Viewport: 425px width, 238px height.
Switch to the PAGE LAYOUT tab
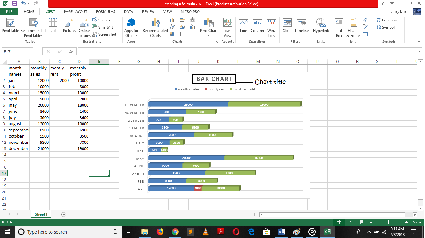pyautogui.click(x=75, y=12)
